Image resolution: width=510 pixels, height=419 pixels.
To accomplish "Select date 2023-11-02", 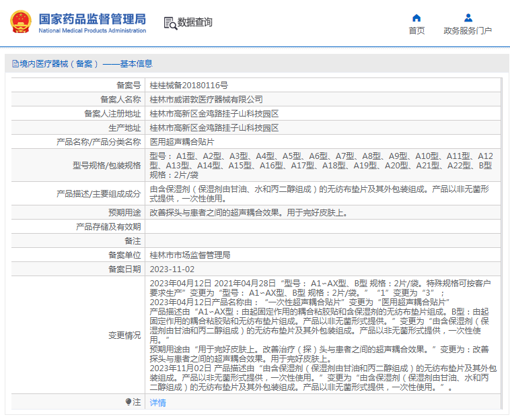I will 172,269.
